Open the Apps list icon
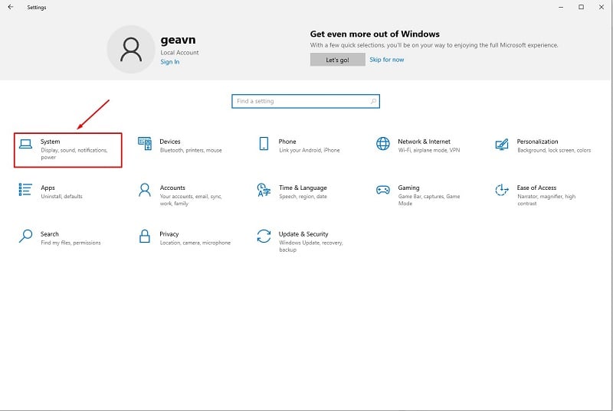 point(25,190)
